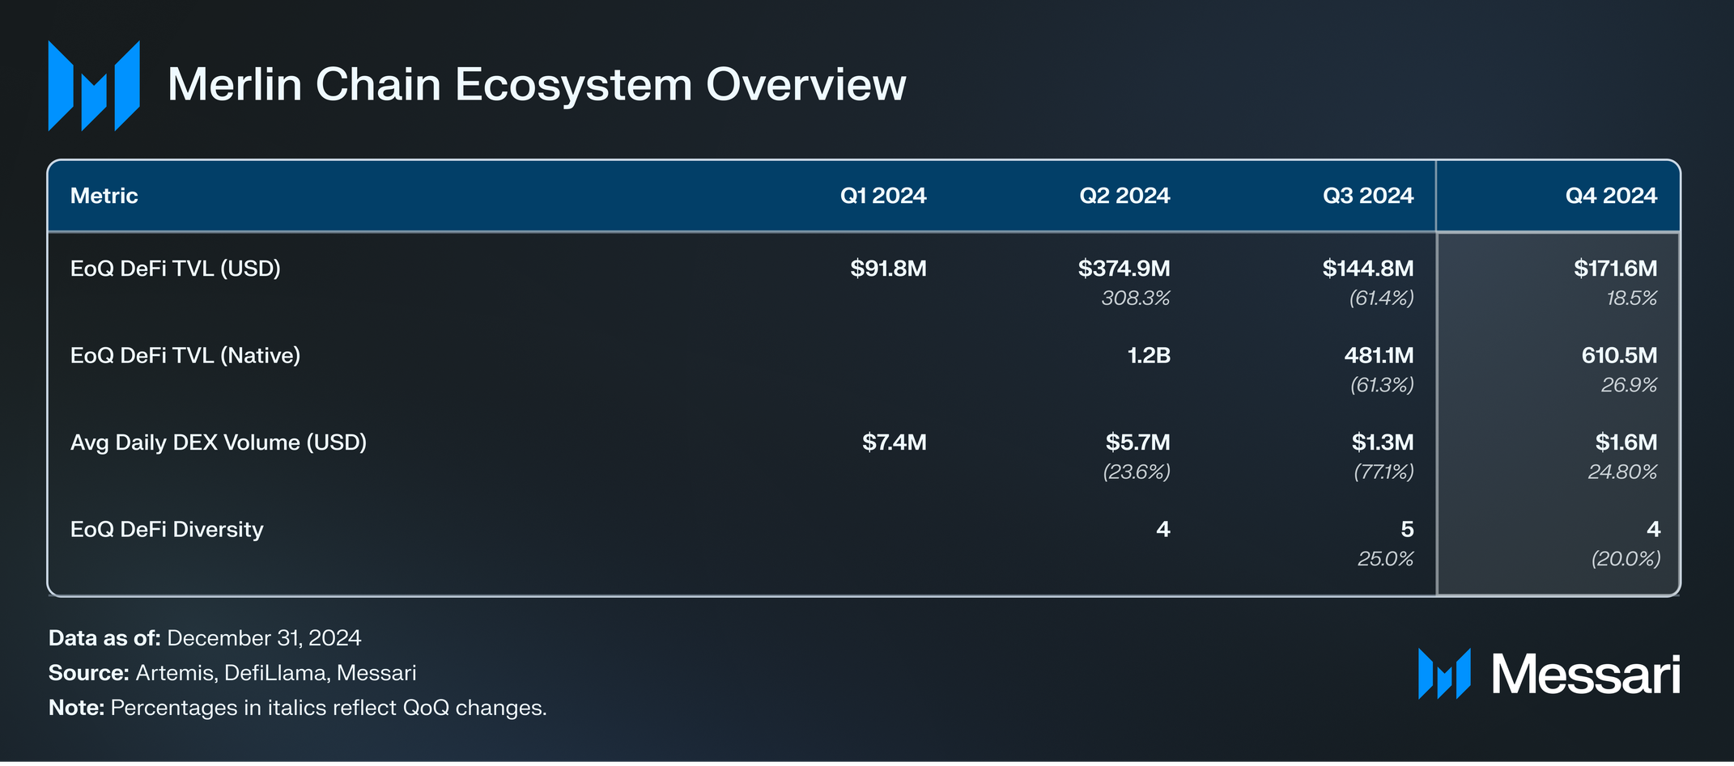Click the Source: Artemis, DefiLlama, Messari line
The height and width of the screenshot is (766, 1734).
click(232, 673)
